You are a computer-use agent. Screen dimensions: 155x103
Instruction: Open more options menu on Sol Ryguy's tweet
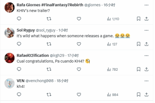146,30
